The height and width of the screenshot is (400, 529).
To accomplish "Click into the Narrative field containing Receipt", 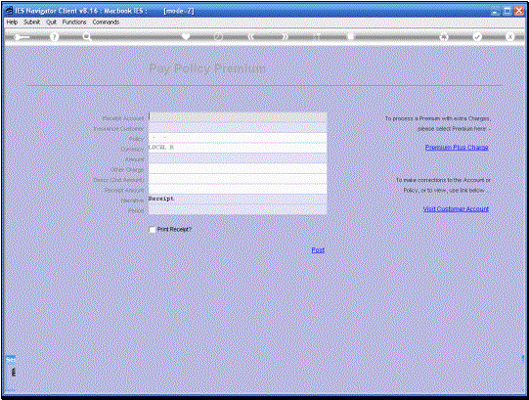I will [x=238, y=200].
